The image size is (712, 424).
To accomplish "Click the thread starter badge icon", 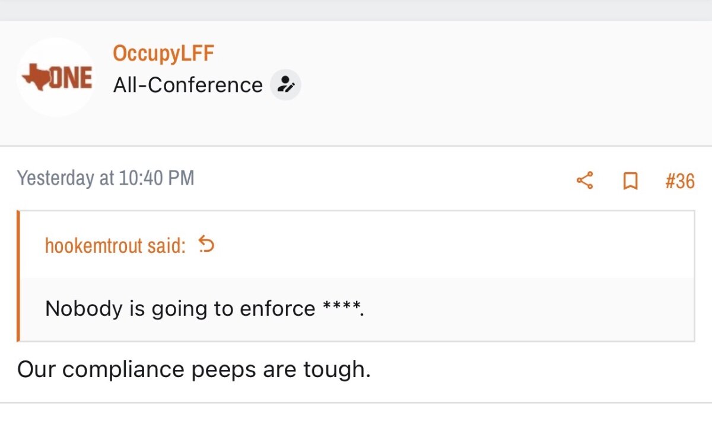I will point(285,85).
